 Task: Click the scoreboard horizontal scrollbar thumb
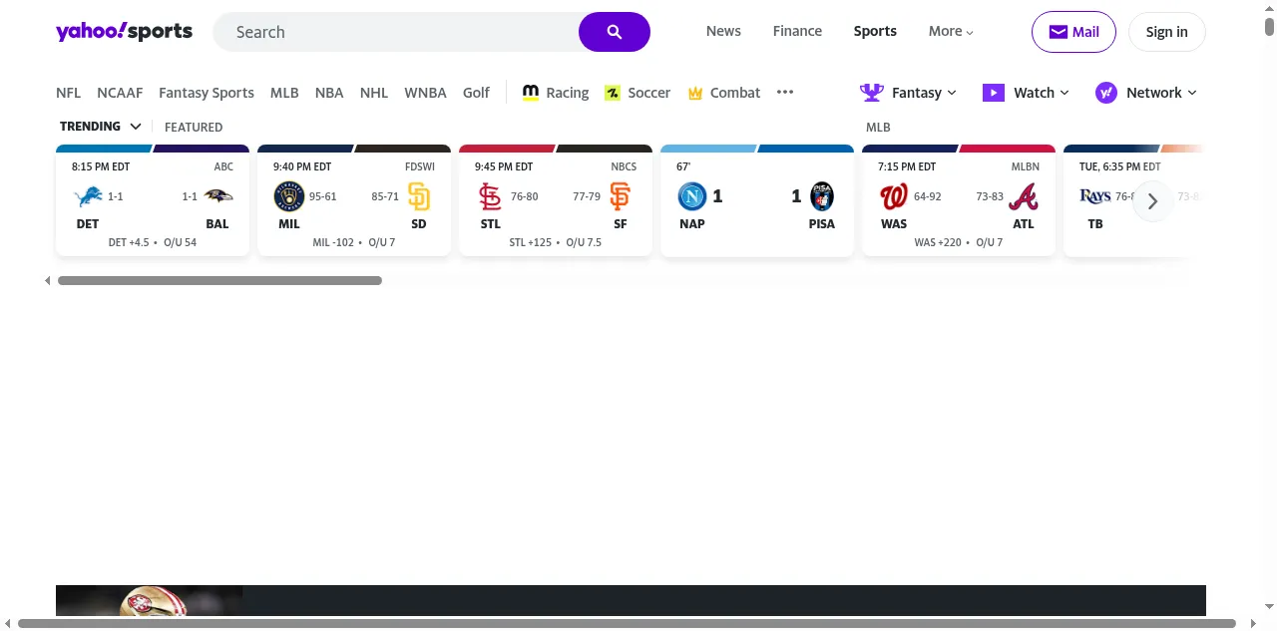click(x=219, y=281)
